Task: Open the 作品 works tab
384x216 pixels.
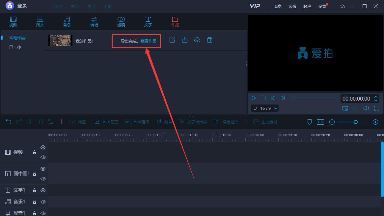Action: 175,21
